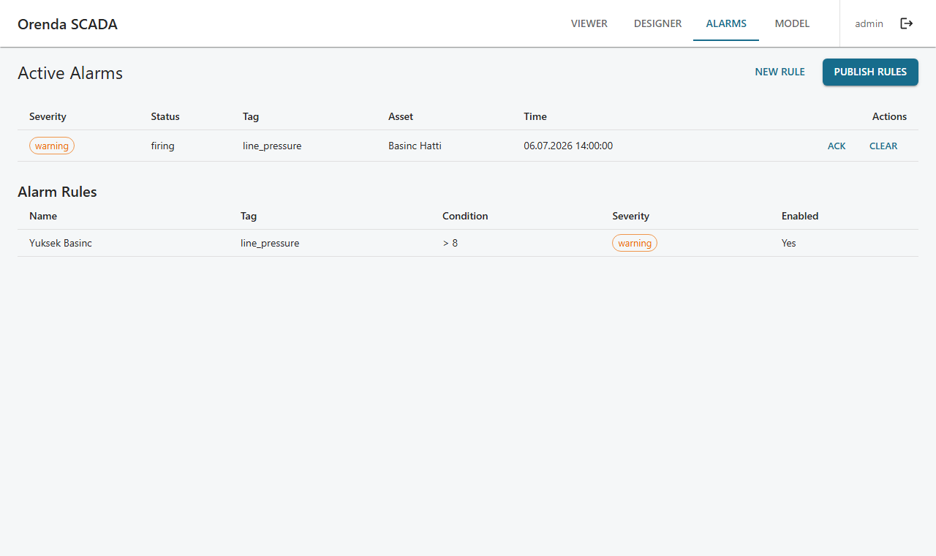Viewport: 936px width, 556px height.
Task: Click the warning badge in Alarm Rules
Action: [x=635, y=243]
